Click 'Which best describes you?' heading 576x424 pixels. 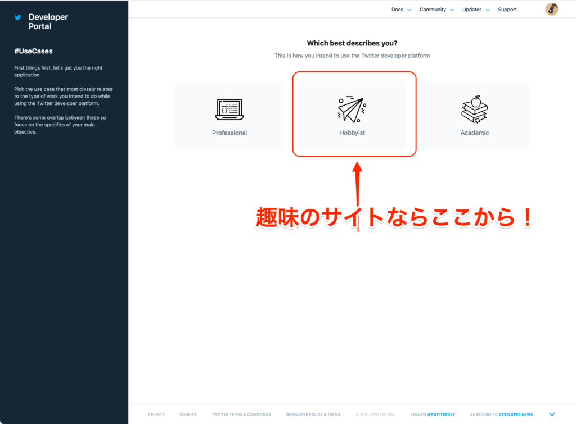(x=352, y=43)
